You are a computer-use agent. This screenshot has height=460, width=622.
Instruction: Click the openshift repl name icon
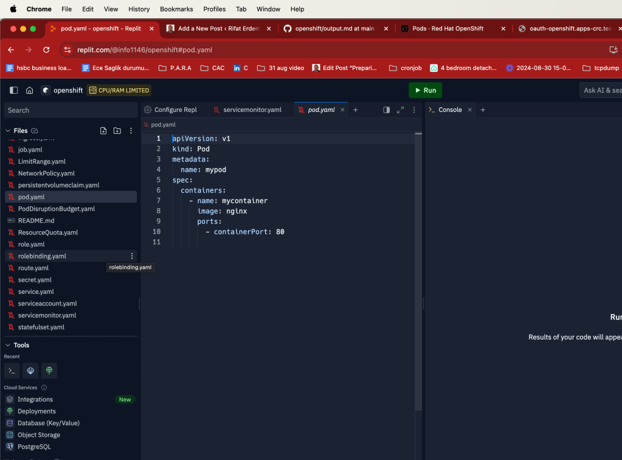click(46, 90)
